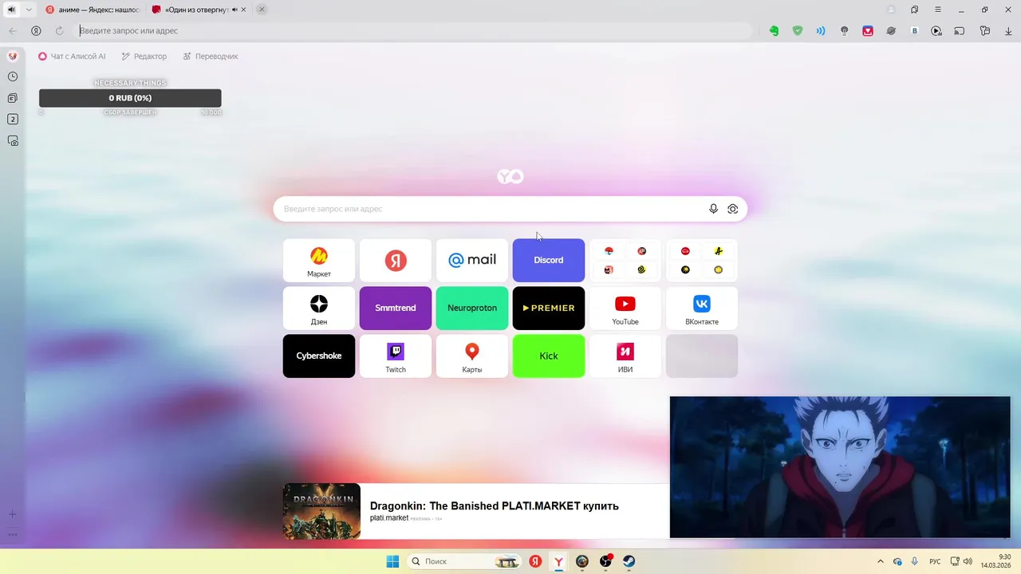
Task: Click the video player extension icon
Action: coord(936,31)
